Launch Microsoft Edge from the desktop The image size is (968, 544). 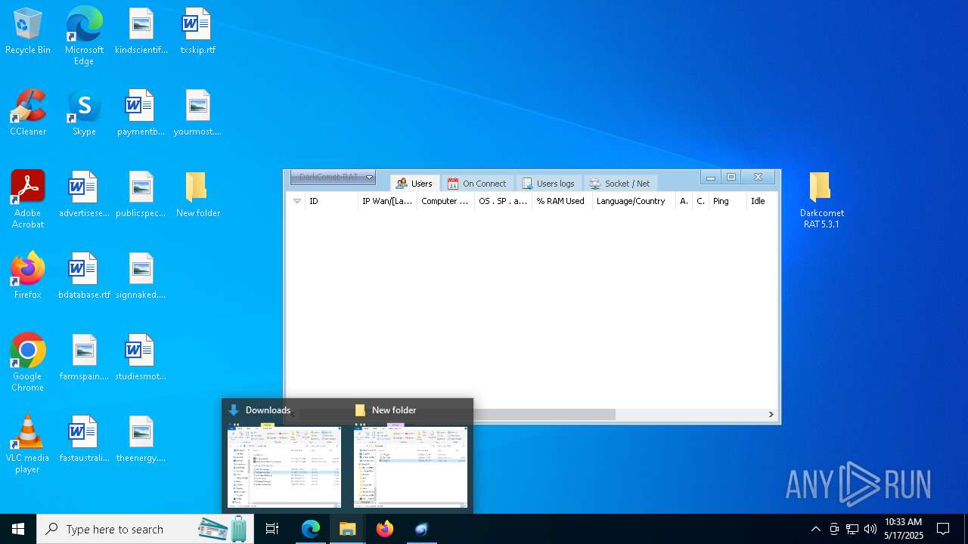84,36
